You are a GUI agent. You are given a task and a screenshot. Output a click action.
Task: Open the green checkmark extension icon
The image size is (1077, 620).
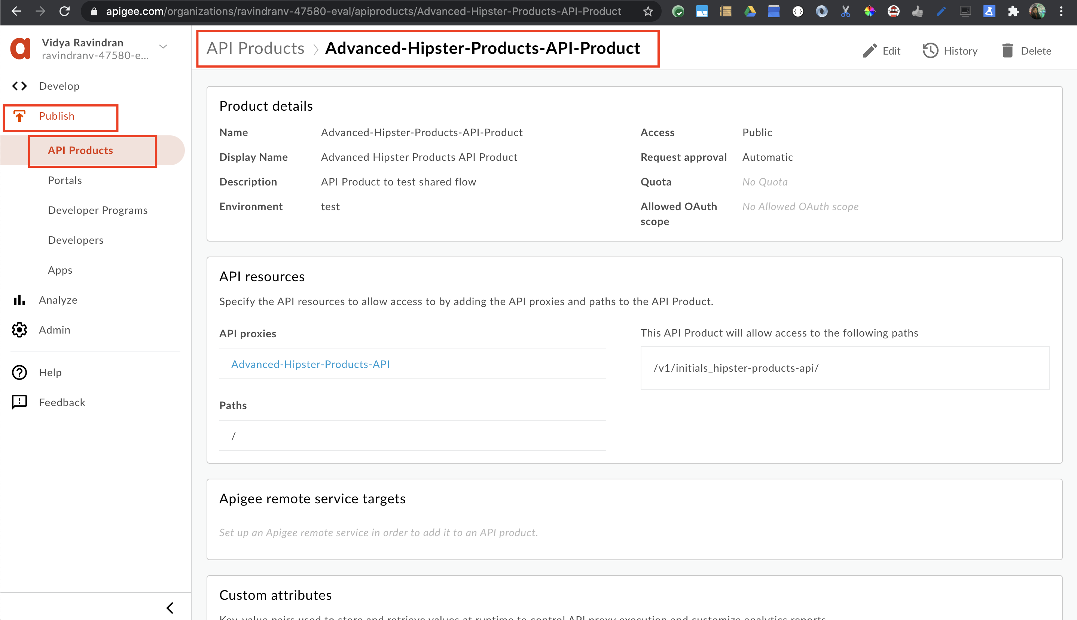[678, 12]
